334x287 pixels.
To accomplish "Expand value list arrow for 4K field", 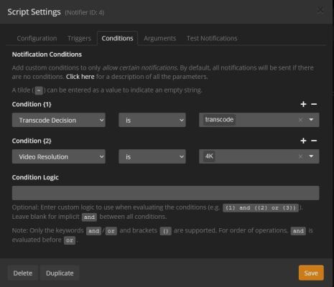I will click(311, 156).
